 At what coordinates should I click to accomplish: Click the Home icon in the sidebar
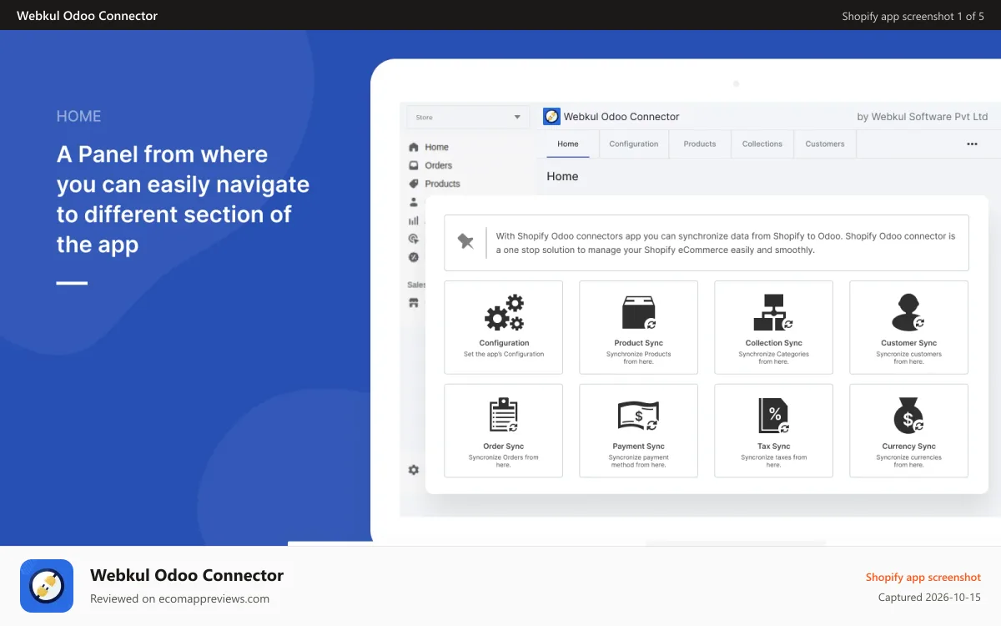tap(413, 147)
